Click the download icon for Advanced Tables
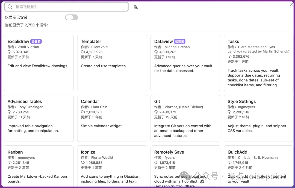This screenshot has width=295, height=188. coord(9,112)
